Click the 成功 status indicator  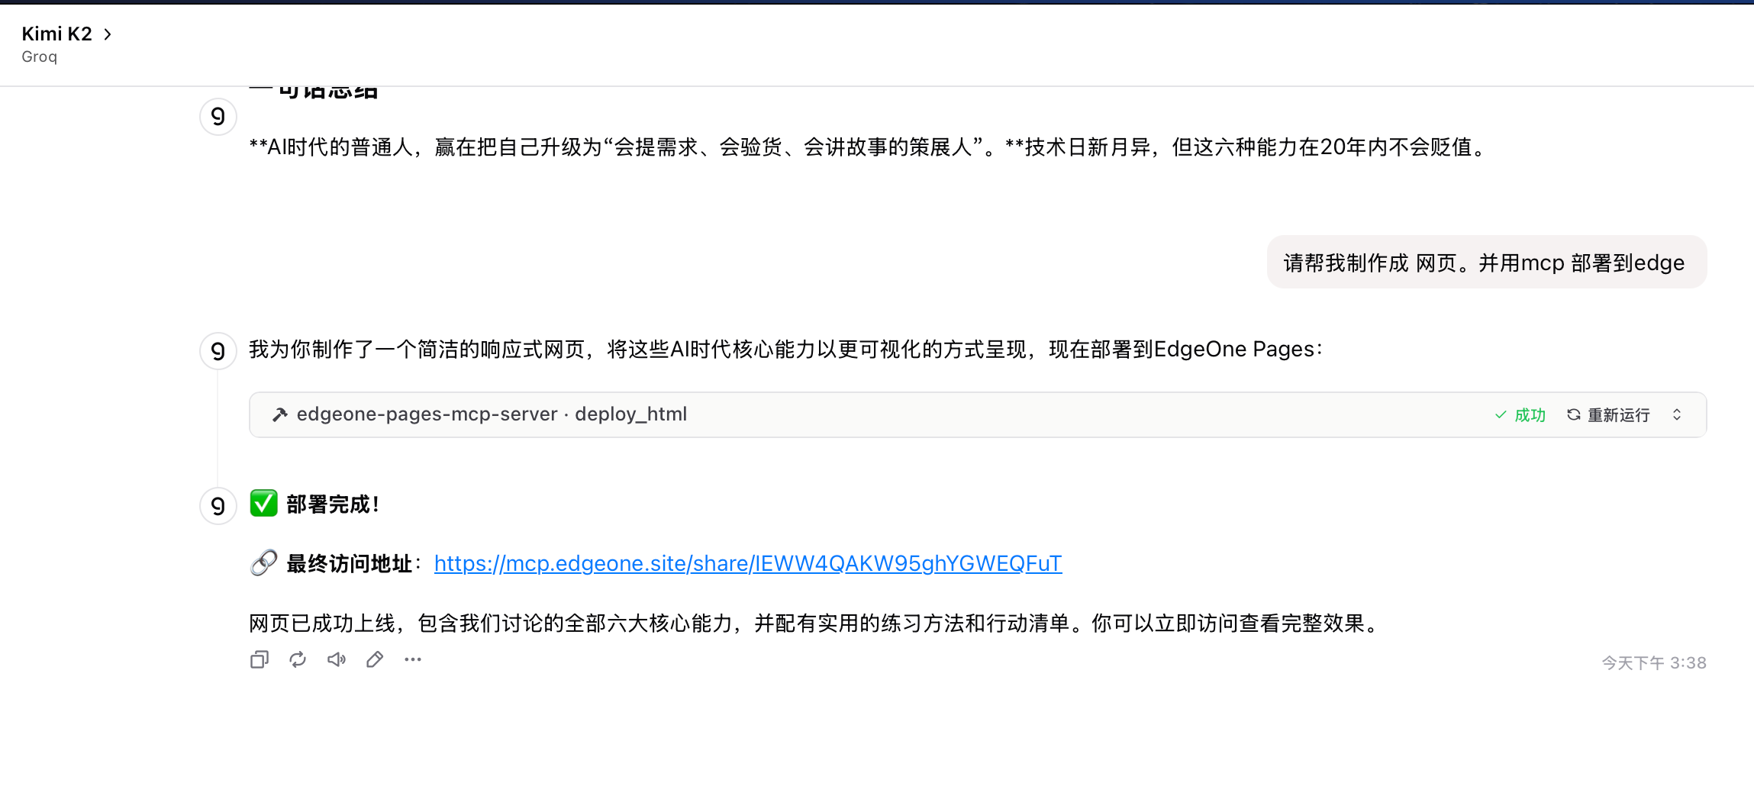1520,414
